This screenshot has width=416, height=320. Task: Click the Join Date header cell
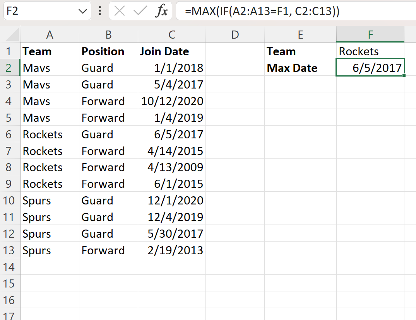tap(172, 51)
